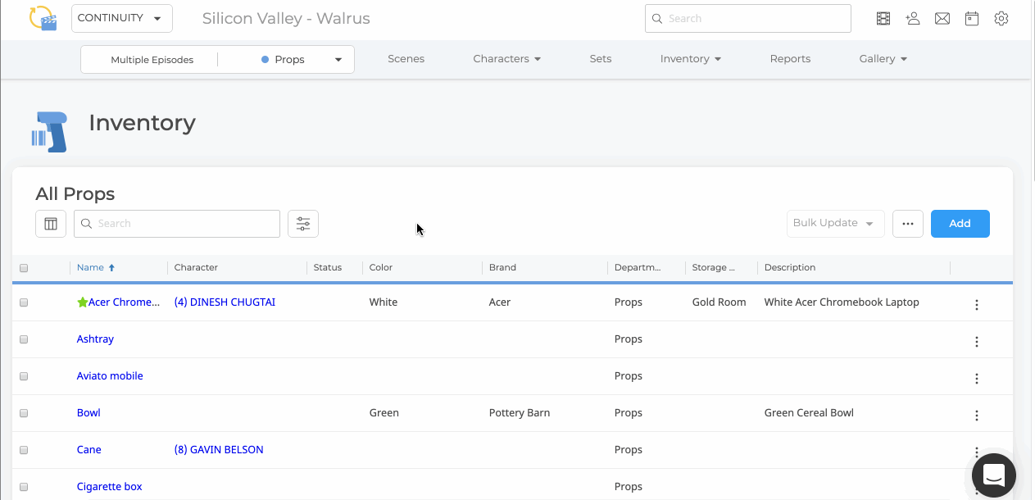
Task: Open (8) GAVIN BELSON character link
Action: pyautogui.click(x=219, y=450)
